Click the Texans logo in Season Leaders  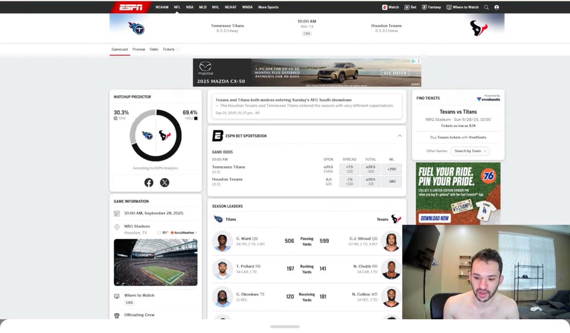point(396,219)
